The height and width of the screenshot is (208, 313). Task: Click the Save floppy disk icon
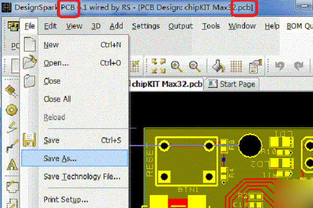coord(29,140)
